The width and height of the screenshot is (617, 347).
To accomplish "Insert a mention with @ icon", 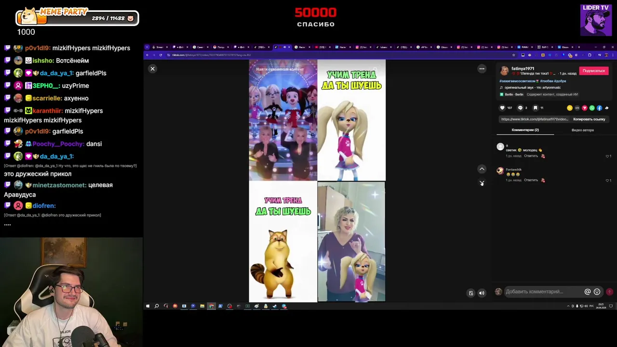I will 588,292.
